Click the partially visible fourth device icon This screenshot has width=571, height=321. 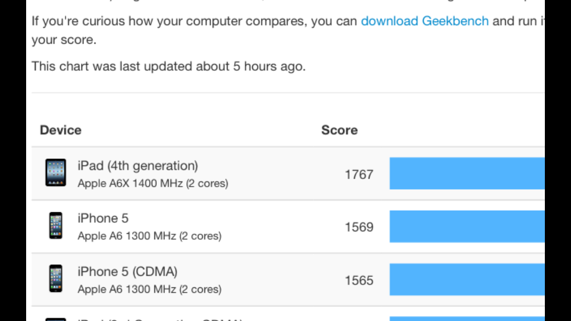(x=56, y=319)
